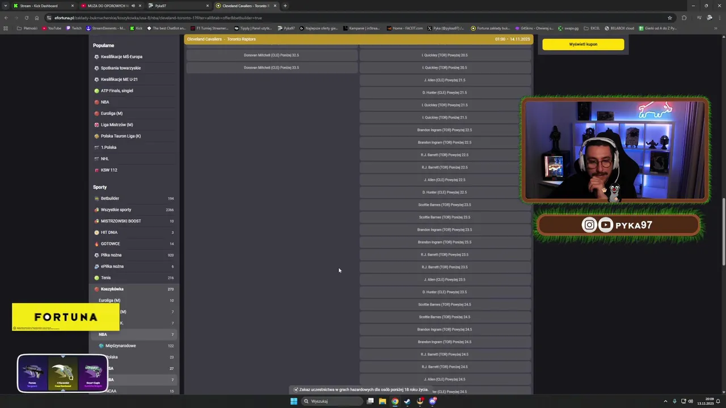
Task: Click the KSW 112 icon
Action: [x=96, y=170]
